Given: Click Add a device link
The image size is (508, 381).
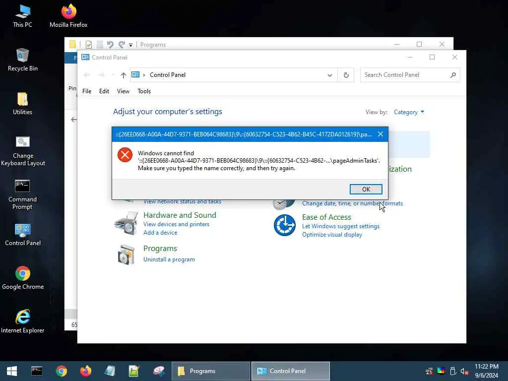Looking at the screenshot, I should click(x=160, y=233).
